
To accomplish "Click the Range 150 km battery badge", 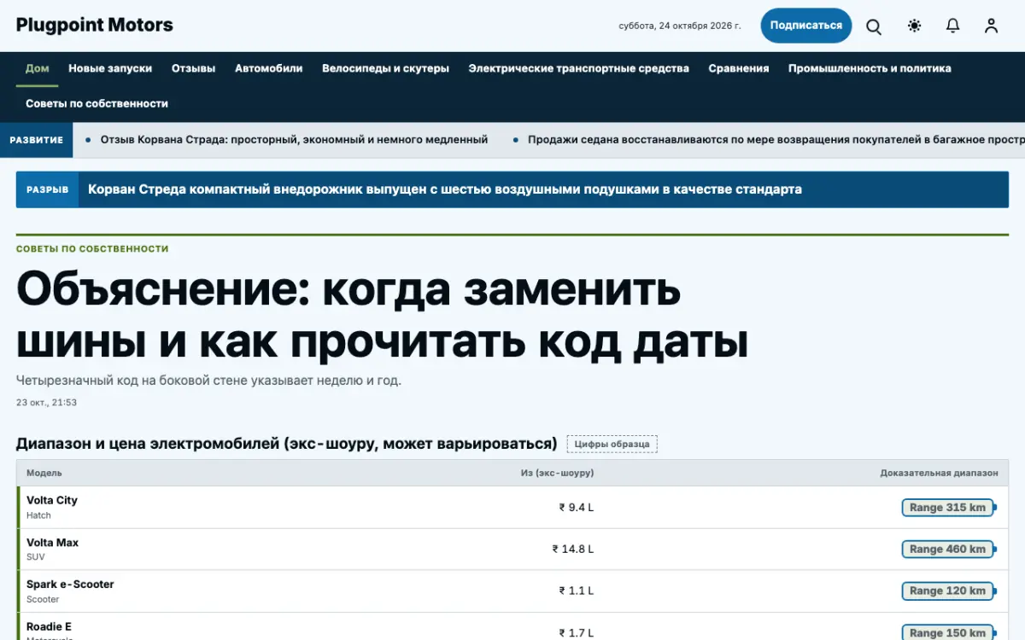I will tap(948, 633).
